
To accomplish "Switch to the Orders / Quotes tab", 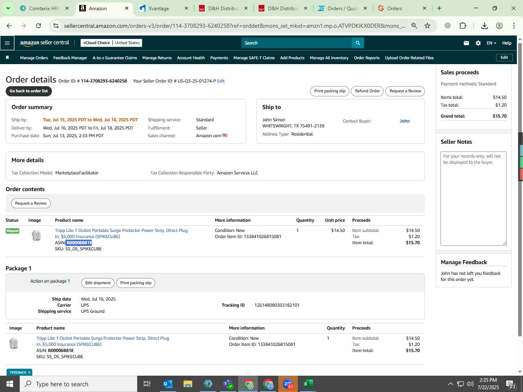I will 342,8.
